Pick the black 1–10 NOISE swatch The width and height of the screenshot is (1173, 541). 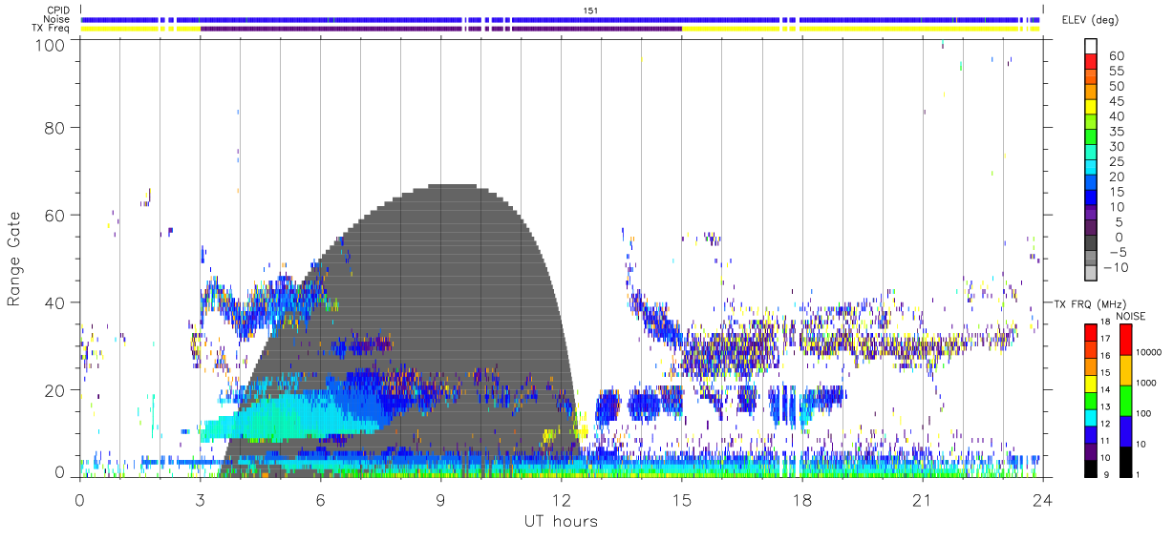coord(1127,461)
